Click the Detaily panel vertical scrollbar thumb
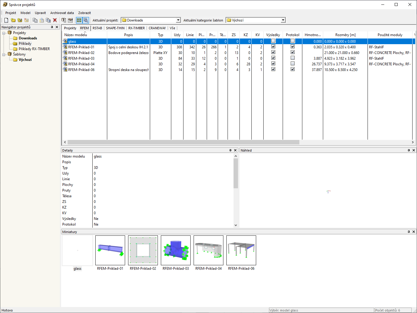This screenshot has height=313, width=417. pyautogui.click(x=236, y=173)
